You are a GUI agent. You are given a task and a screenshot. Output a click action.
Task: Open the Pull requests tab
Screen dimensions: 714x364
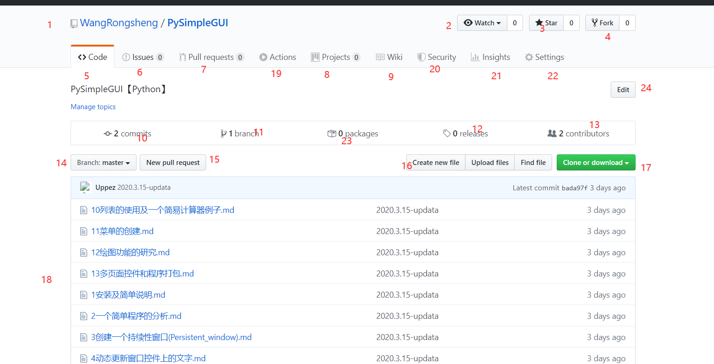(x=212, y=57)
